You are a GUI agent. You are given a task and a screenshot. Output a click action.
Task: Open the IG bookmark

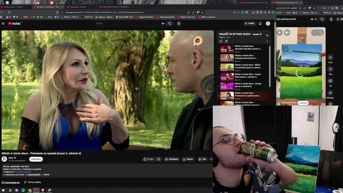click(x=9, y=17)
